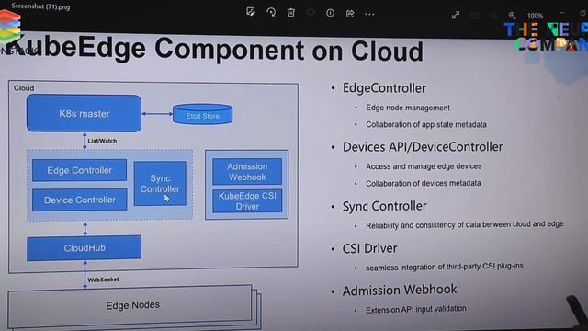Open file info with the info icon

click(330, 13)
